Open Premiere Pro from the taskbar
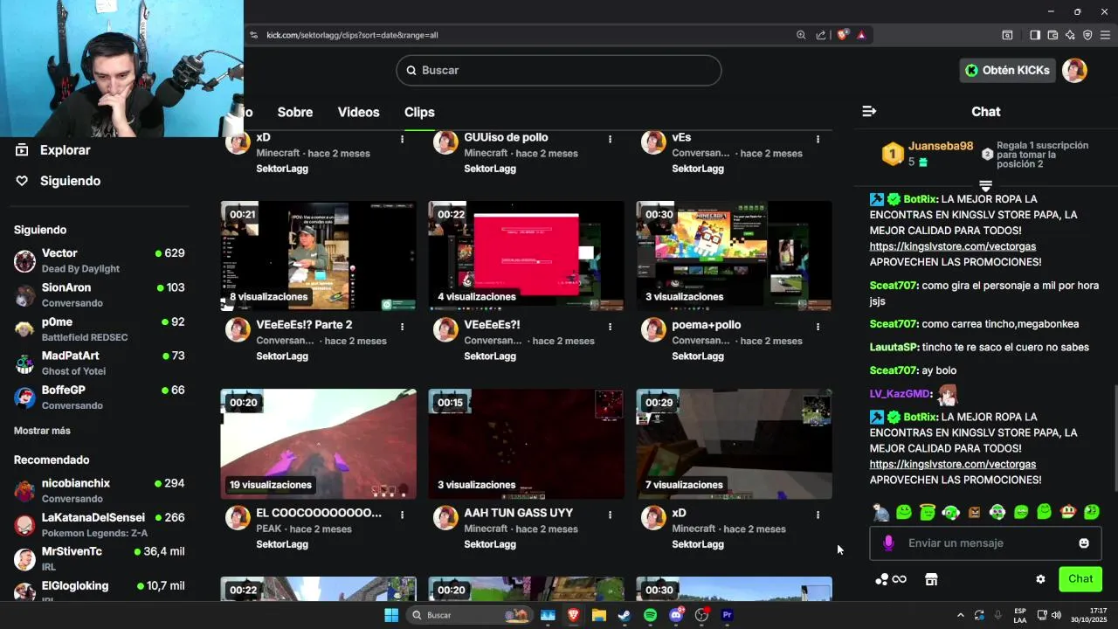This screenshot has height=629, width=1118. (x=727, y=615)
